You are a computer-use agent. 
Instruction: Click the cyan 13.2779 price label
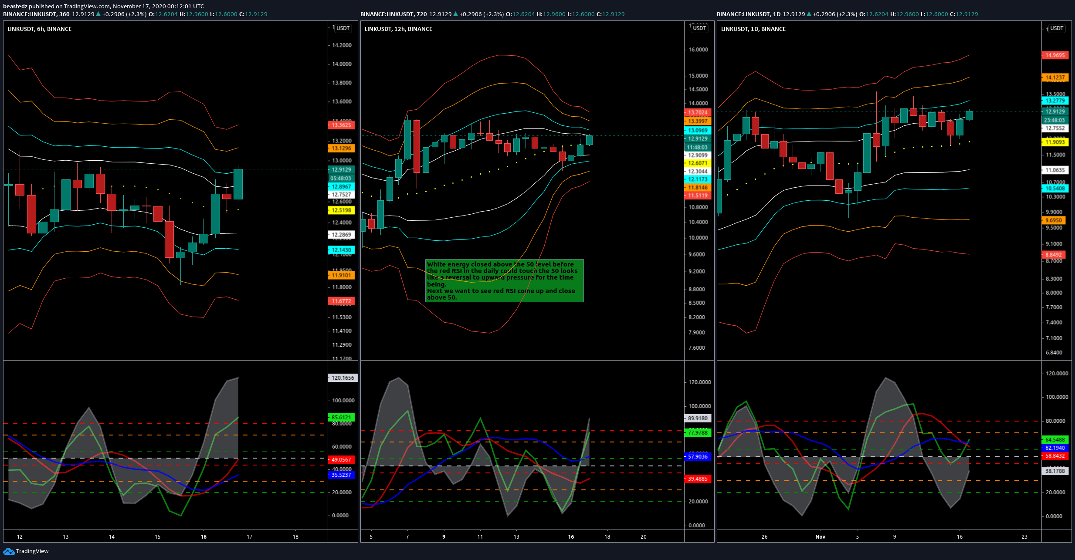click(x=1055, y=101)
